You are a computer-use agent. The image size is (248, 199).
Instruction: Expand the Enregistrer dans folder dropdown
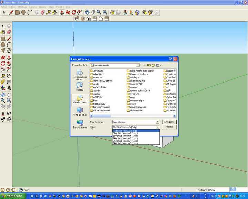click(138, 65)
